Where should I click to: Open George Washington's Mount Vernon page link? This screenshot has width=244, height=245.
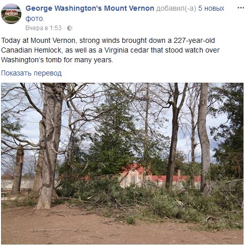tap(90, 8)
